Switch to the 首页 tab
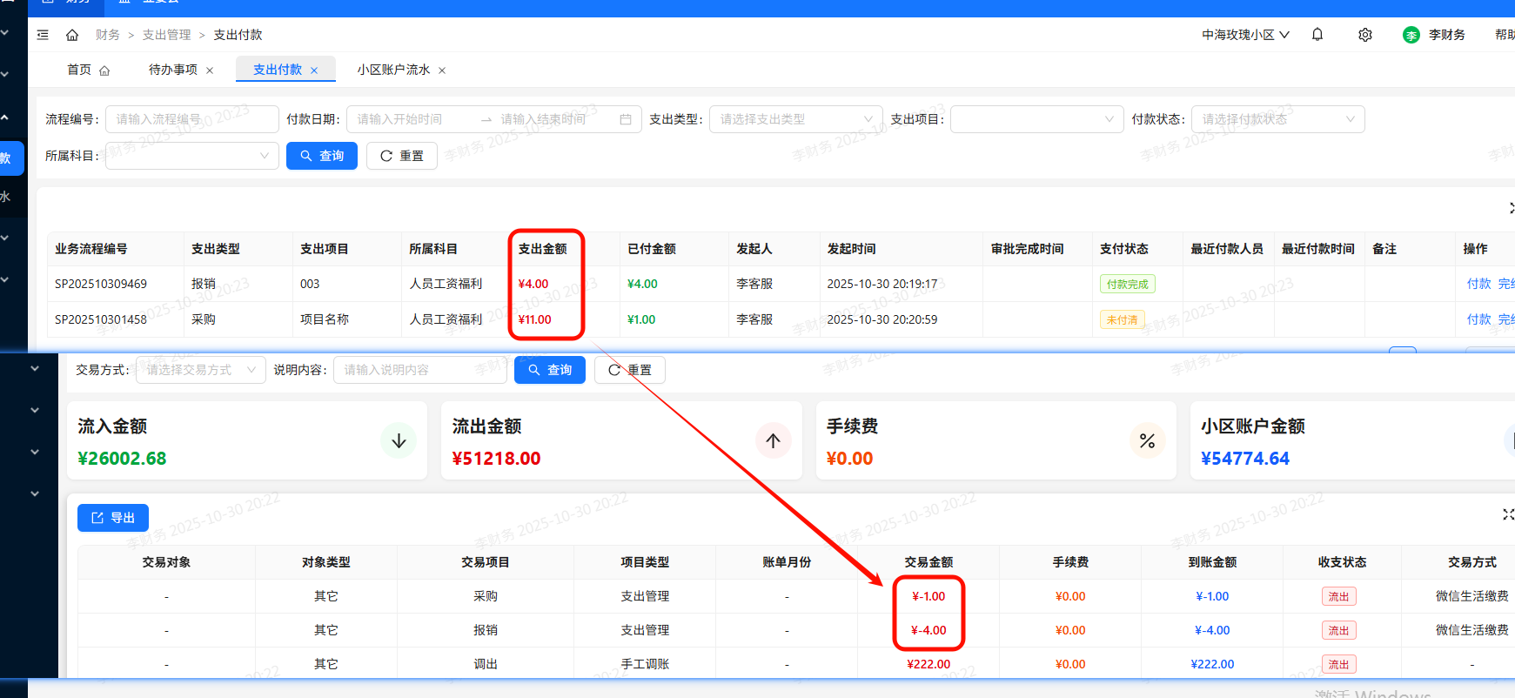The image size is (1515, 698). point(80,70)
